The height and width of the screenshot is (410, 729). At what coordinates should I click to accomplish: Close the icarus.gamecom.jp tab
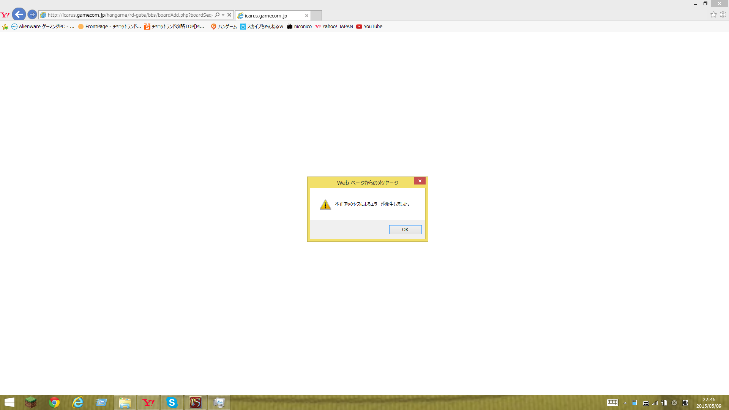pos(307,16)
